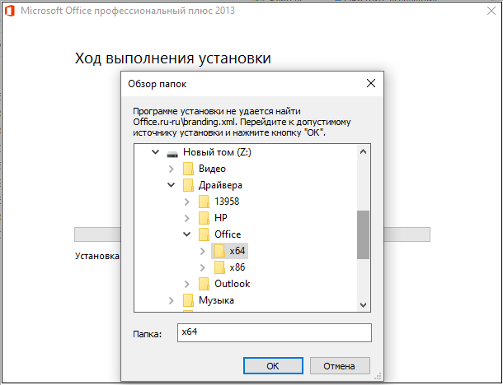Select the Музыка folder name
Viewport: 503px width, 385px height.
click(216, 300)
